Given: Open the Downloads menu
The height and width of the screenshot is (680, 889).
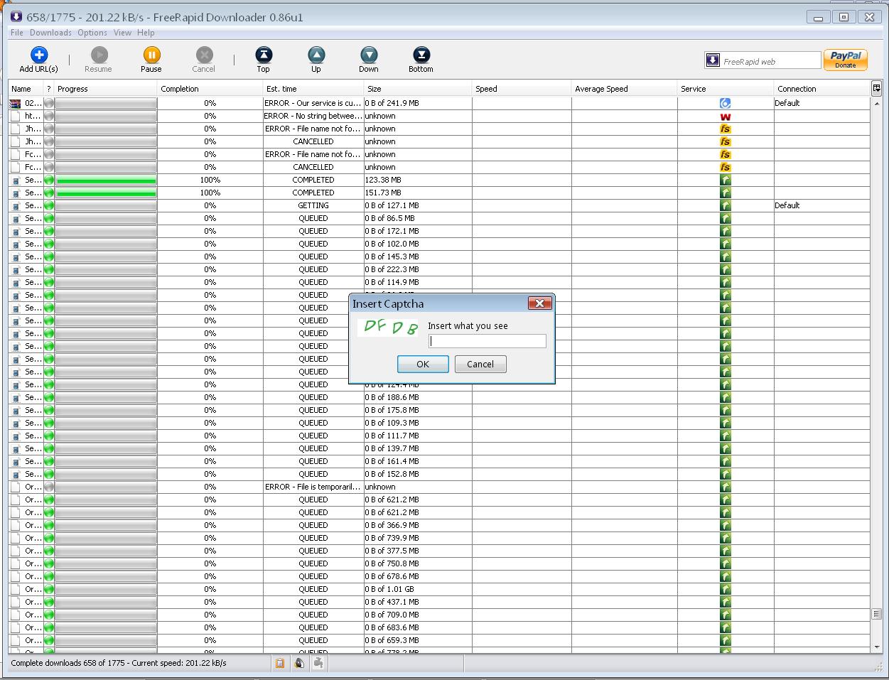Looking at the screenshot, I should 50,33.
